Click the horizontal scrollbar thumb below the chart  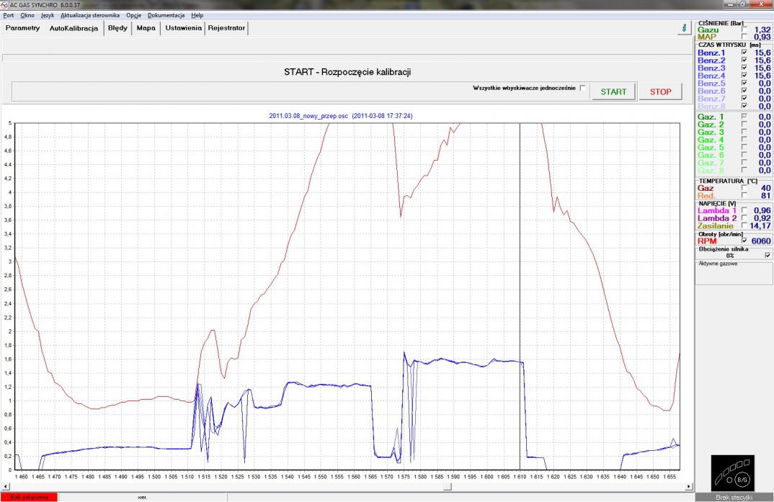coord(447,487)
